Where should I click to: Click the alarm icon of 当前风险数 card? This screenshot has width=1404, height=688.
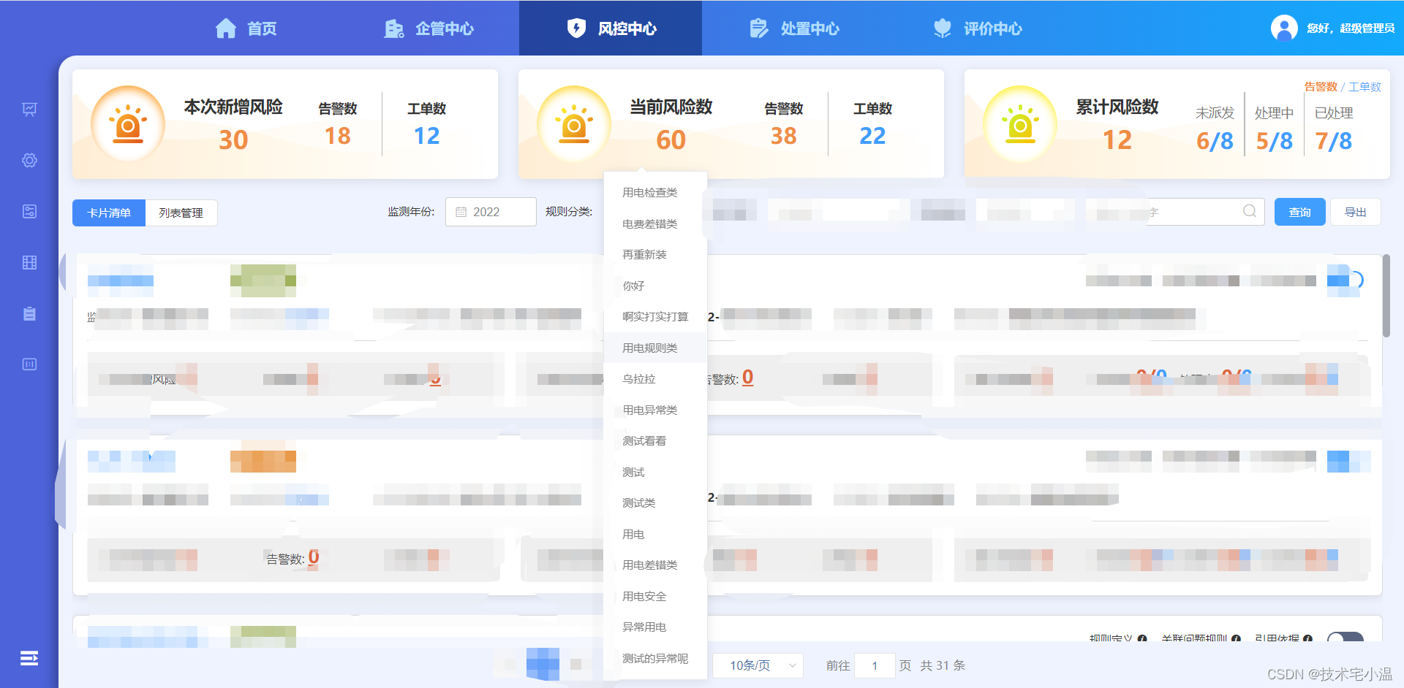574,123
